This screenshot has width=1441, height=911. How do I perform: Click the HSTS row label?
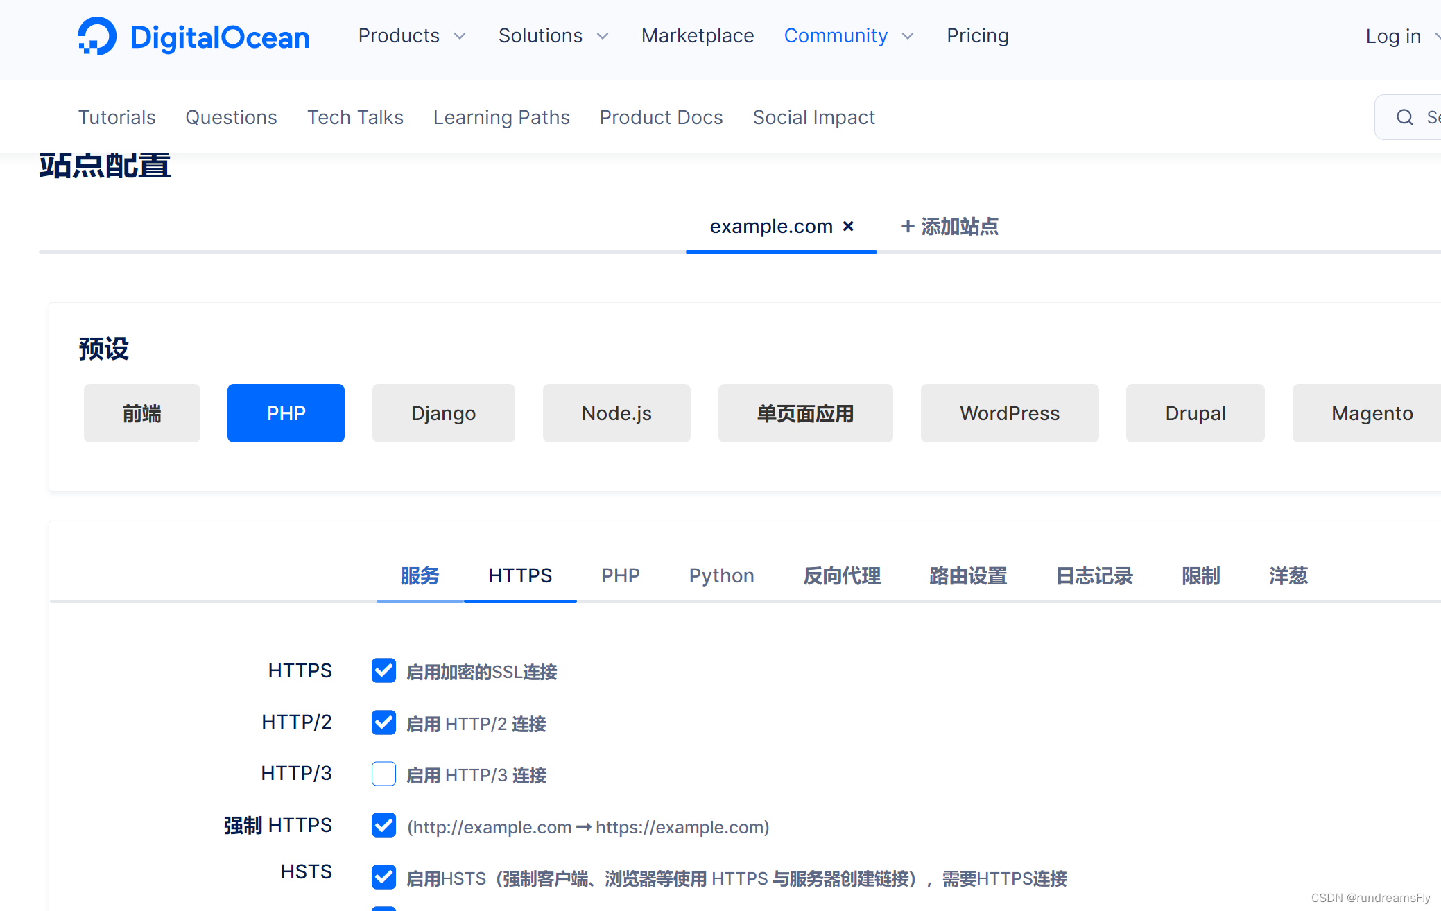click(307, 871)
